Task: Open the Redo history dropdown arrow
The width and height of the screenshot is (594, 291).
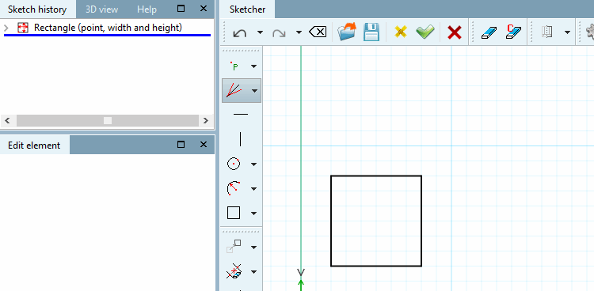Action: (299, 32)
